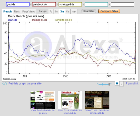This screenshot has width=140, height=116.
Task: Click the embed code brackets icon
Action: 5,84
